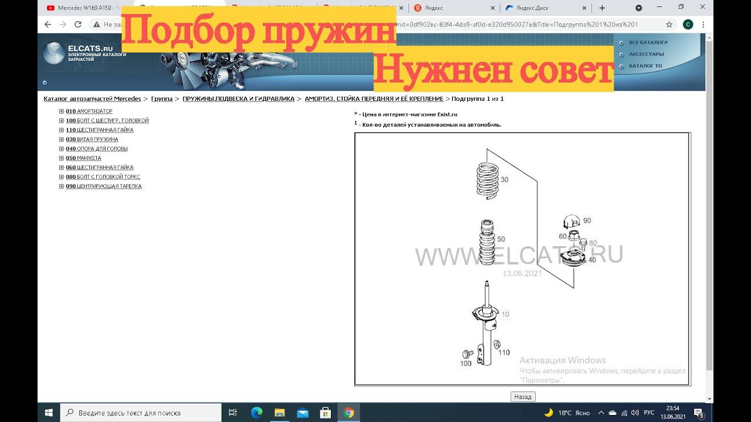Open Chrome's tab search dropdown

tap(639, 8)
